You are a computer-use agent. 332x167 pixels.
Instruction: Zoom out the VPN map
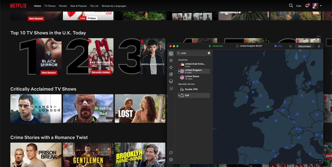(x=316, y=161)
